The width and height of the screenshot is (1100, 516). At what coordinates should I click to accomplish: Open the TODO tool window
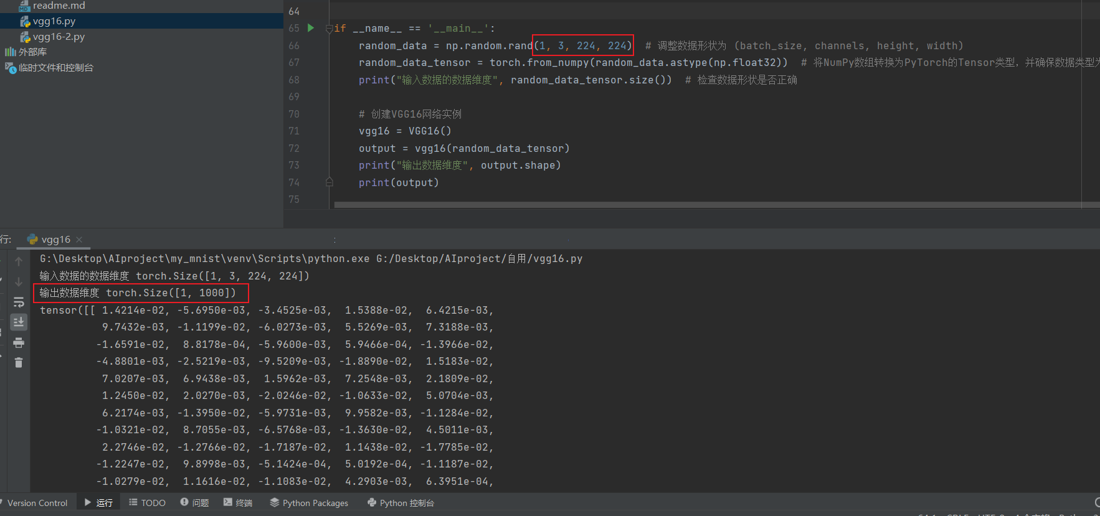pos(148,503)
